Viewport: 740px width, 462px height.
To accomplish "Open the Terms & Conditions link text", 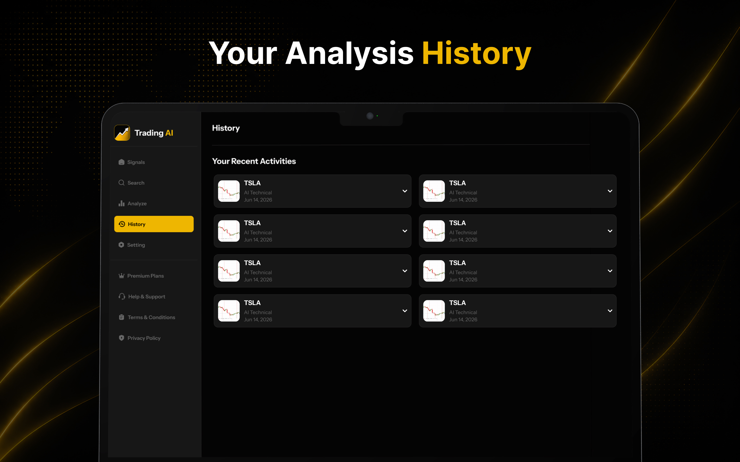I will (151, 317).
